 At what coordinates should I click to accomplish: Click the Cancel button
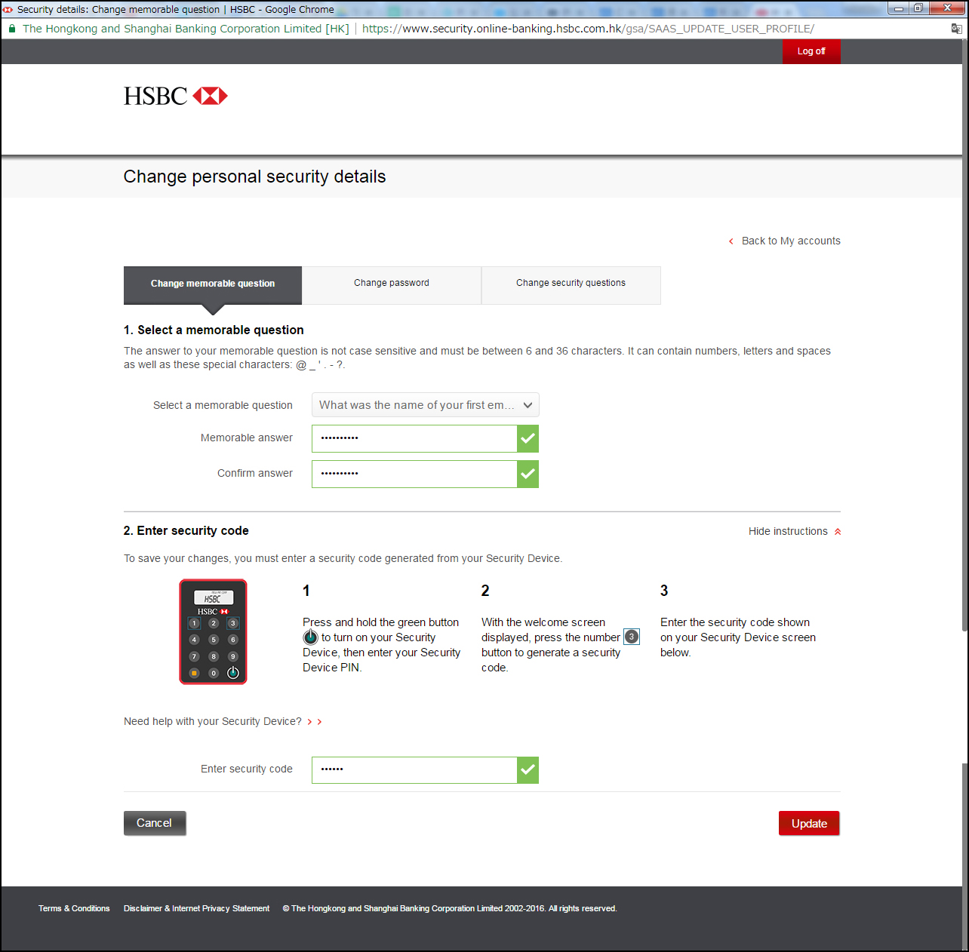[x=155, y=823]
